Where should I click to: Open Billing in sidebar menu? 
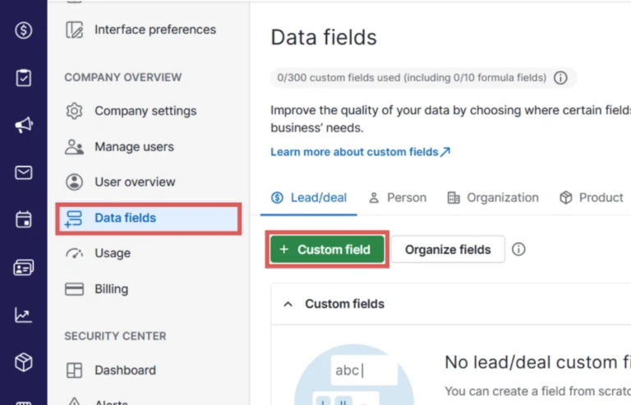tap(111, 289)
